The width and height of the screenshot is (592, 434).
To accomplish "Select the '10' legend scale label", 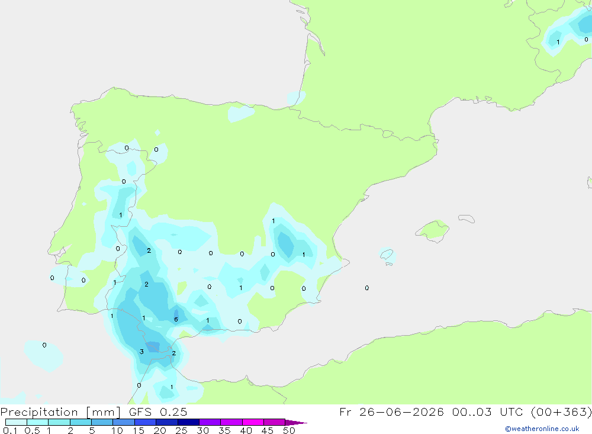I will [x=117, y=430].
